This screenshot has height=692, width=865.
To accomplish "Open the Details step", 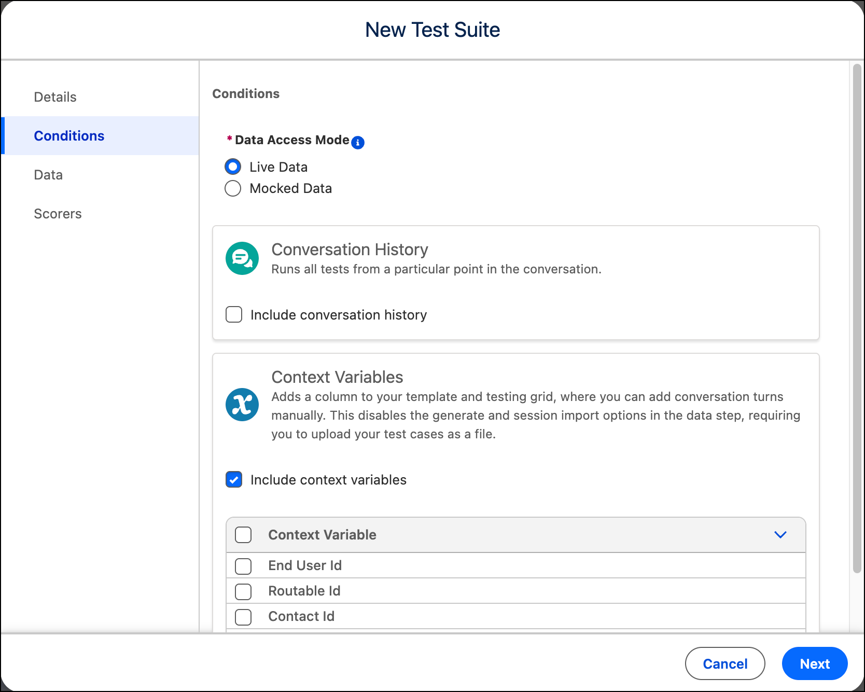I will (100, 97).
